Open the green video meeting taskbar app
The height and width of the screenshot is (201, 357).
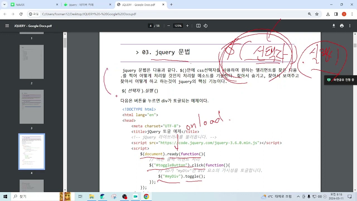pyautogui.click(x=136, y=197)
